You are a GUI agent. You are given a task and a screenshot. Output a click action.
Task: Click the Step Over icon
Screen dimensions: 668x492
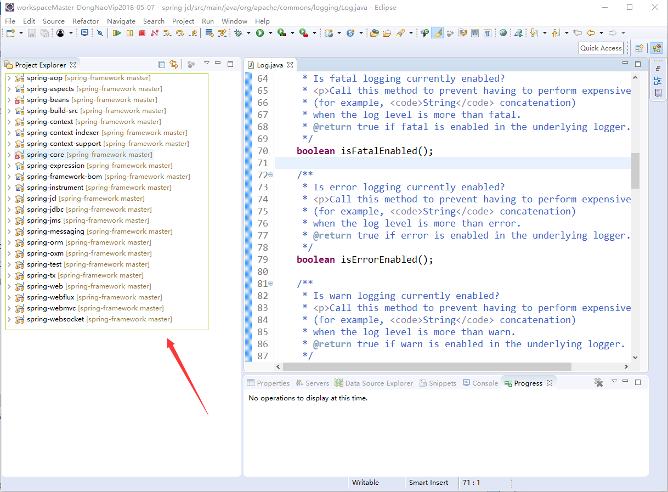[x=180, y=33]
